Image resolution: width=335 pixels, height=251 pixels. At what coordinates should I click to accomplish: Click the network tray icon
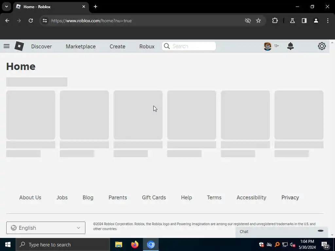pyautogui.click(x=285, y=244)
